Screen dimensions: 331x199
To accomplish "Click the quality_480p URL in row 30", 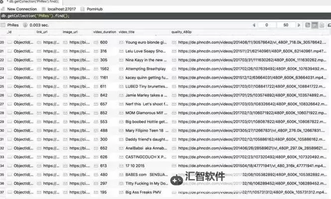I will pos(252,130).
